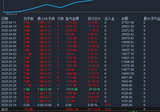This screenshot has height=112, width=160.
Task: Click the 21.57 % percentage value
Action: point(93,77)
